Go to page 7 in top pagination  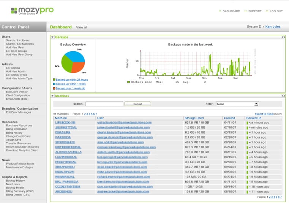coord(96,114)
